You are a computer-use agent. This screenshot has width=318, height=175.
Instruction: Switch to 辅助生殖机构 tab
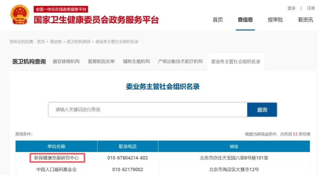tap(136, 62)
